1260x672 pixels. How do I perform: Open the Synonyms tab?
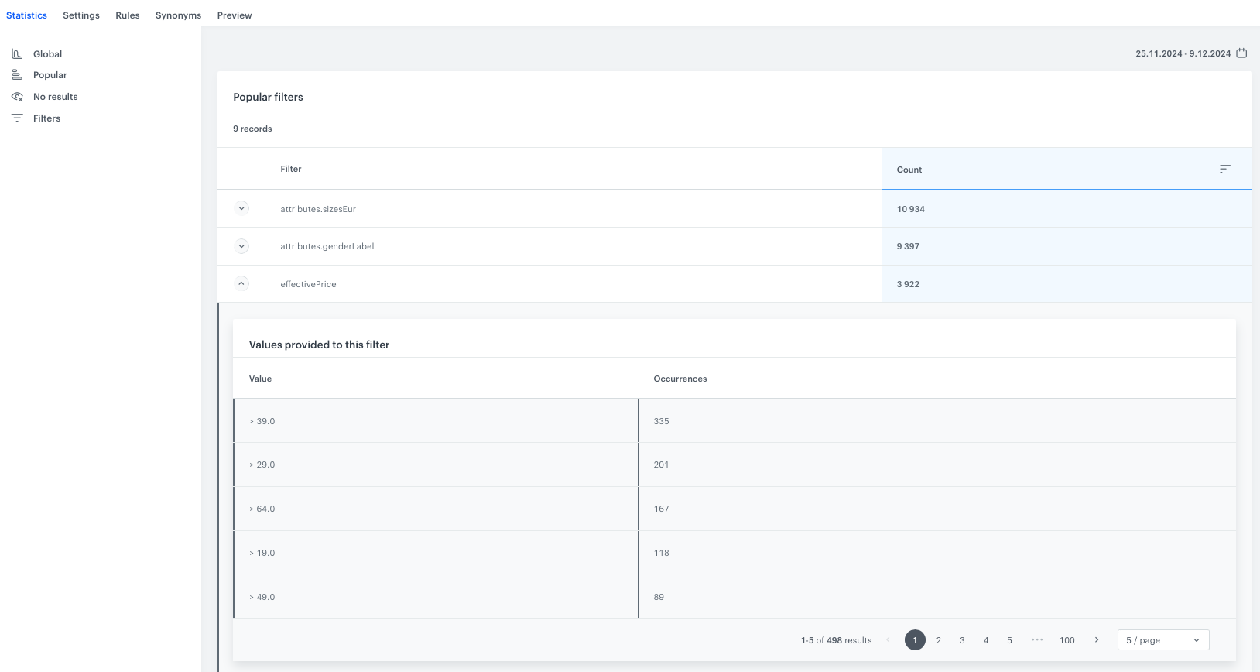(x=178, y=15)
